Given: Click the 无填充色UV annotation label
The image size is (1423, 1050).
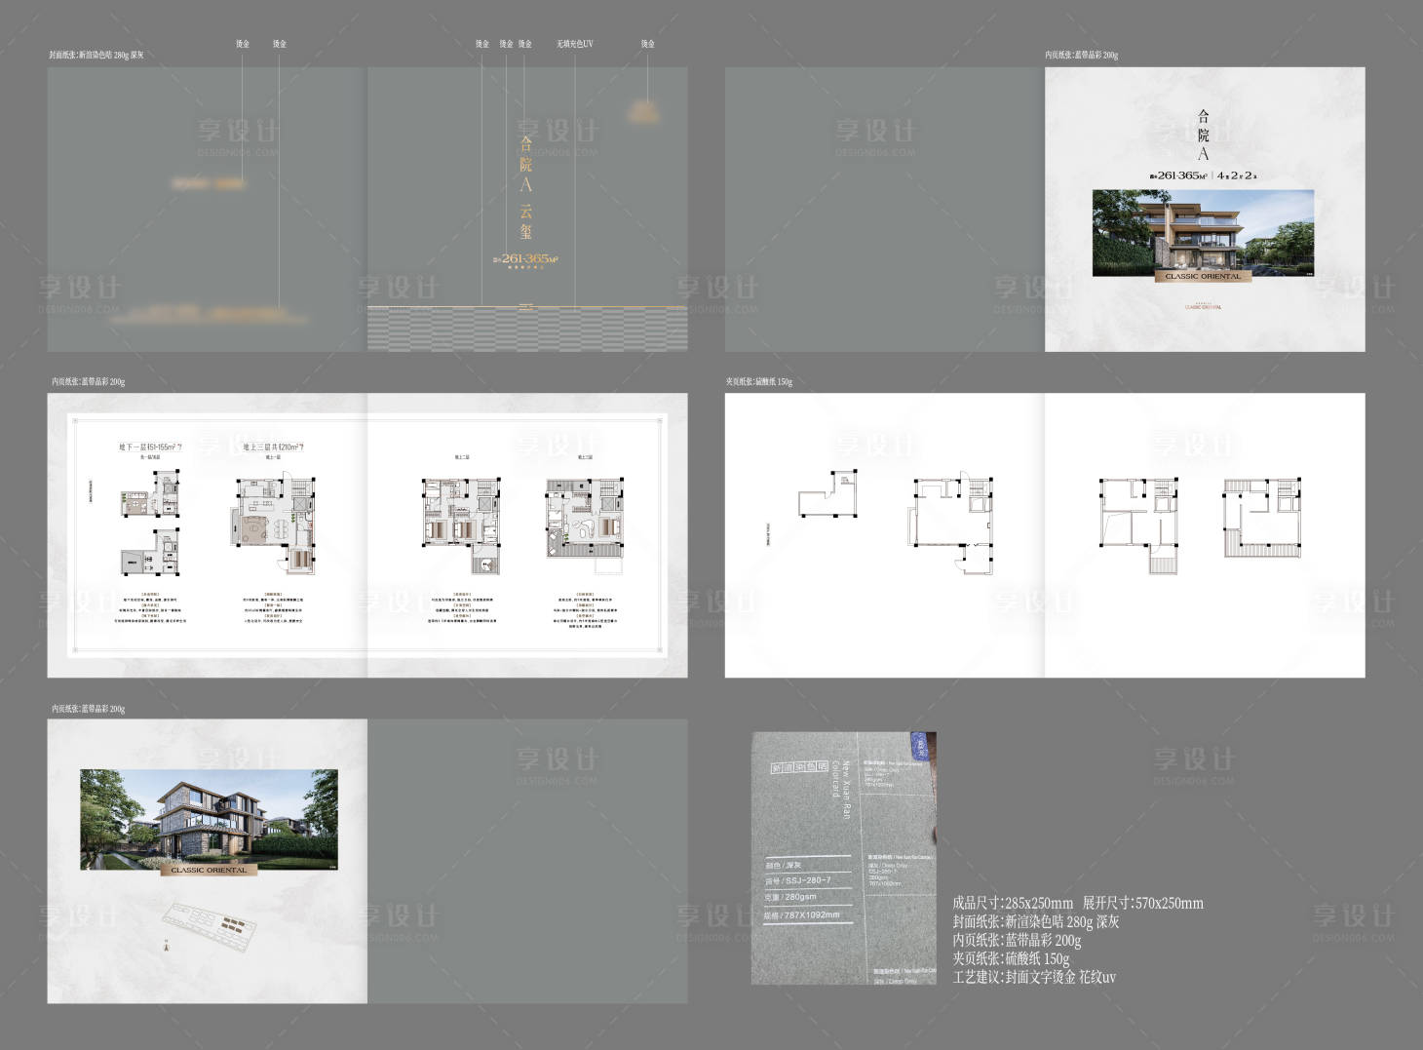Looking at the screenshot, I should pos(574,44).
